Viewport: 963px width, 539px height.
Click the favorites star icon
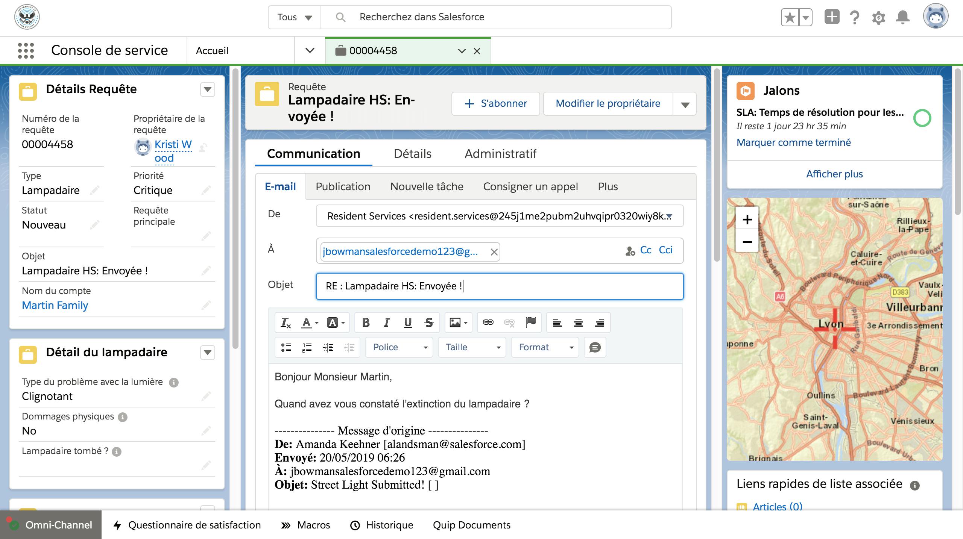[x=790, y=17]
